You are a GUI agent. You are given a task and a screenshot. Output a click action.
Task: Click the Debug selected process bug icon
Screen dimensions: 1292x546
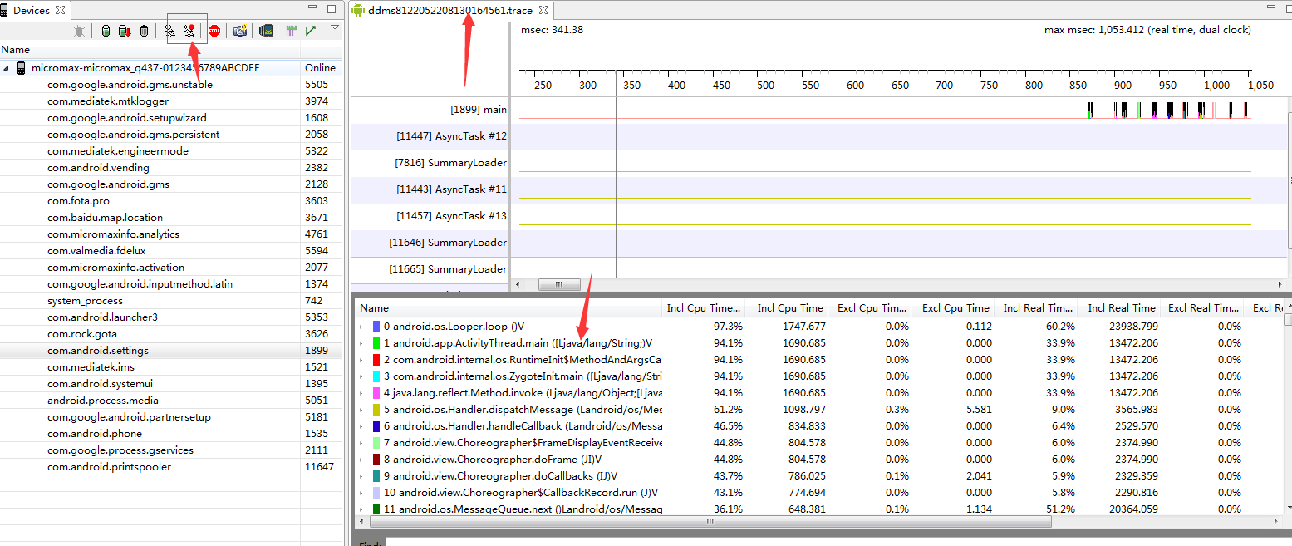79,31
